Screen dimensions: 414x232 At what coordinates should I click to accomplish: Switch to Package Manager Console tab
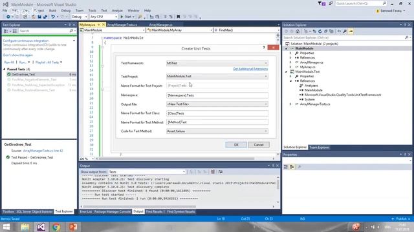click(113, 211)
